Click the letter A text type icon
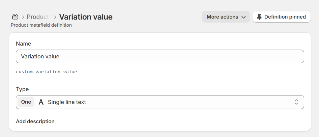The width and height of the screenshot is (319, 137). [41, 102]
